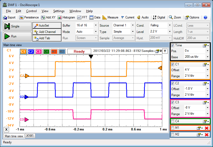Viewport: 213px width, 147px height.
Task: Click the black trigger position marker
Action: 91,56
